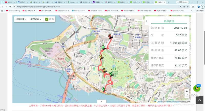Open the 選擇路段 route section dropdown

tap(36, 19)
